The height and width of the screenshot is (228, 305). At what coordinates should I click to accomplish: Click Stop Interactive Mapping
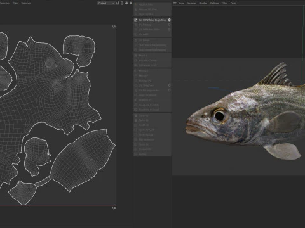tap(152, 50)
